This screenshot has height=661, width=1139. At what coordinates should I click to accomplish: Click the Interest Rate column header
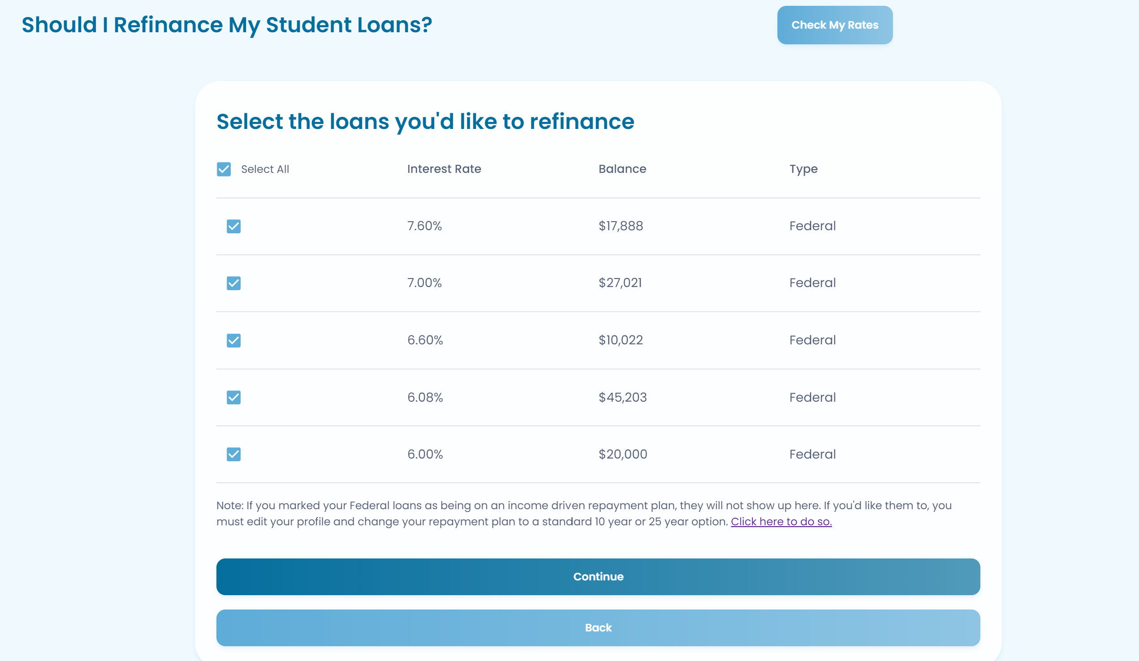(x=444, y=169)
